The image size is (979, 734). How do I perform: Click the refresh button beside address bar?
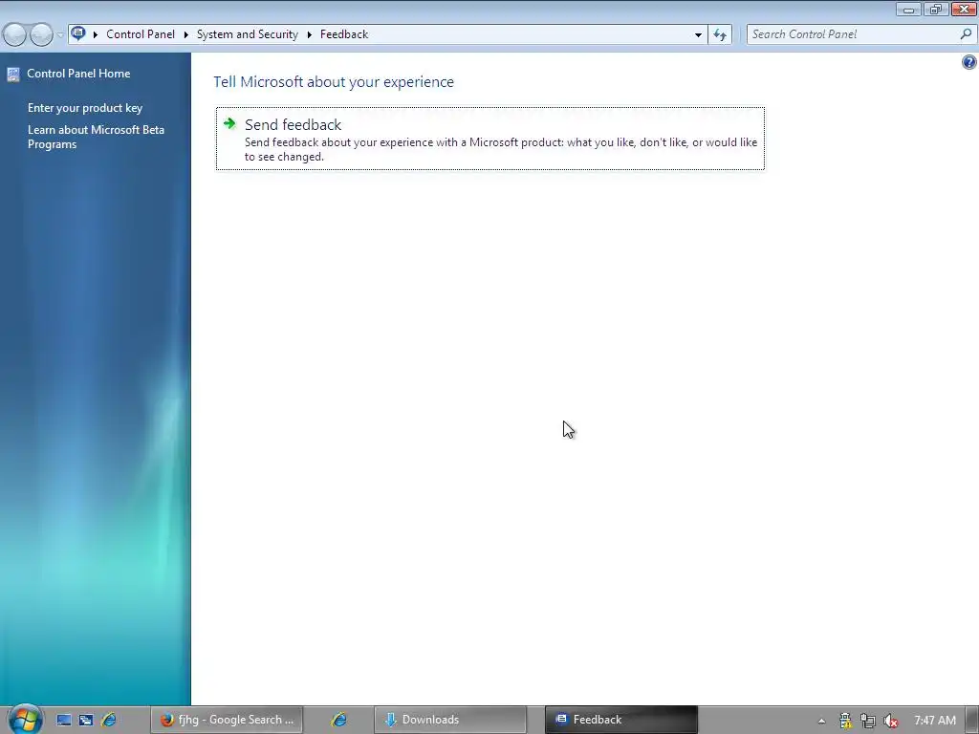[720, 35]
